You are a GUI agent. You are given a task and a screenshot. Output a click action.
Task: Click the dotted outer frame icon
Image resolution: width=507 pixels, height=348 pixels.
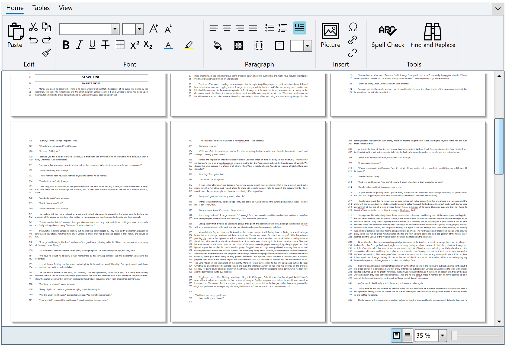tap(279, 46)
